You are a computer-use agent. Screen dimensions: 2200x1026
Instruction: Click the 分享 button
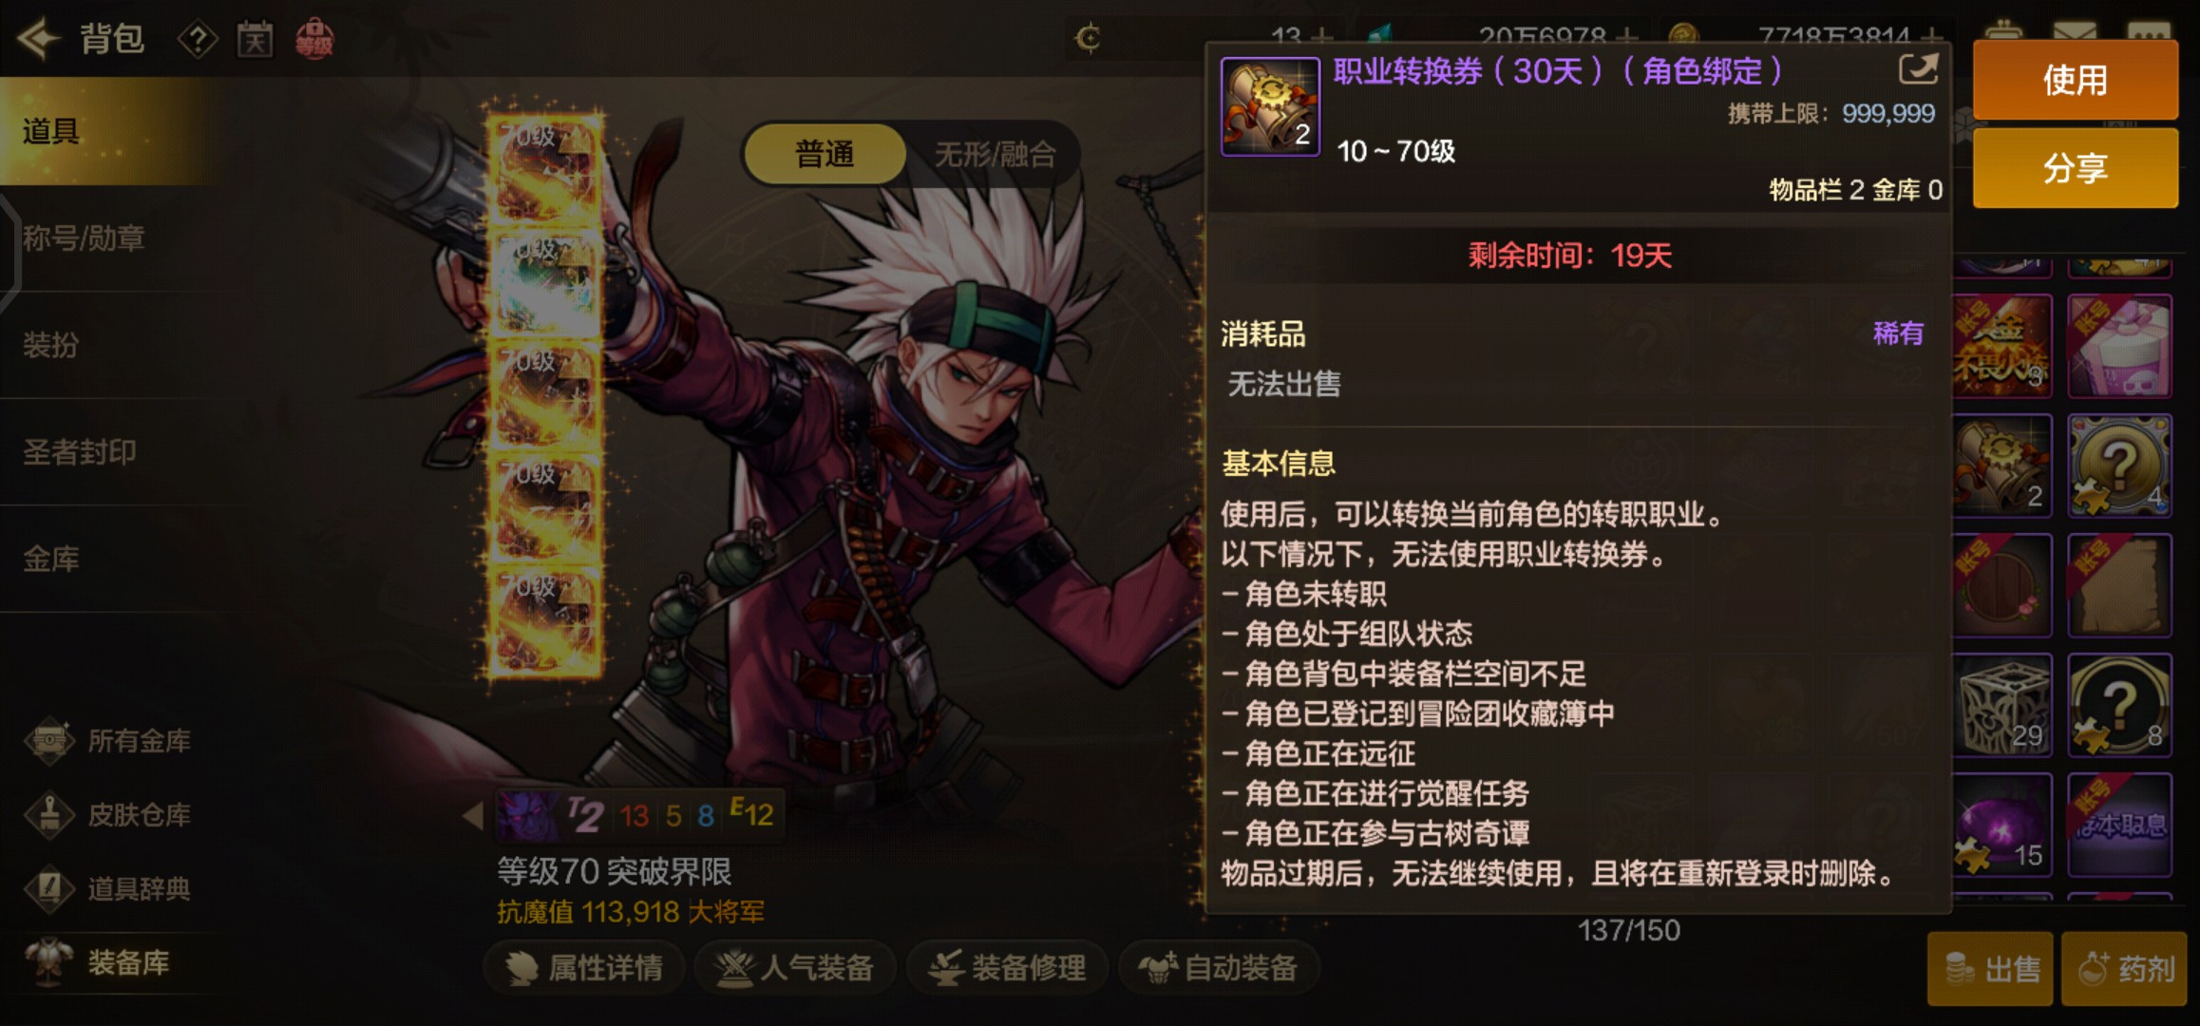[x=2075, y=168]
